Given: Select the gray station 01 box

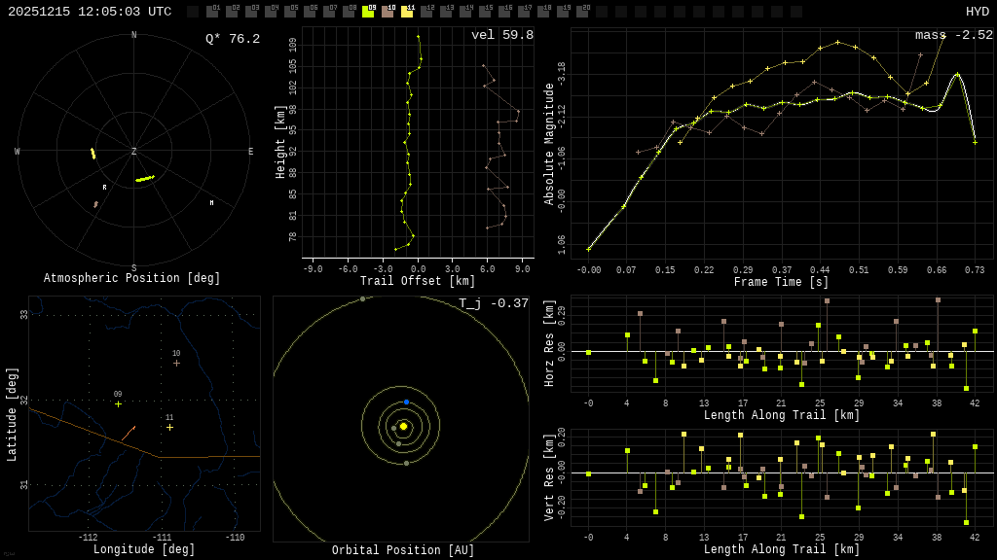Looking at the screenshot, I should click(x=212, y=12).
